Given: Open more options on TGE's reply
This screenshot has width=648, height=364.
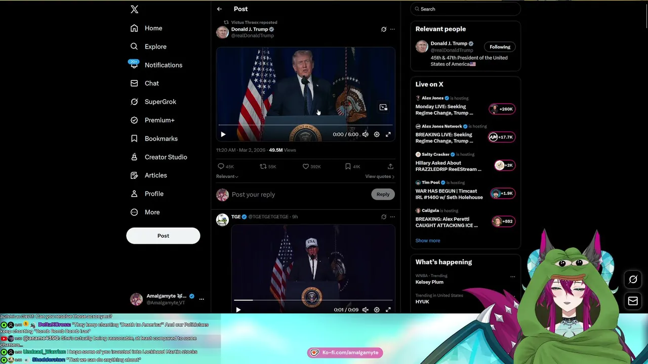Looking at the screenshot, I should [x=392, y=217].
